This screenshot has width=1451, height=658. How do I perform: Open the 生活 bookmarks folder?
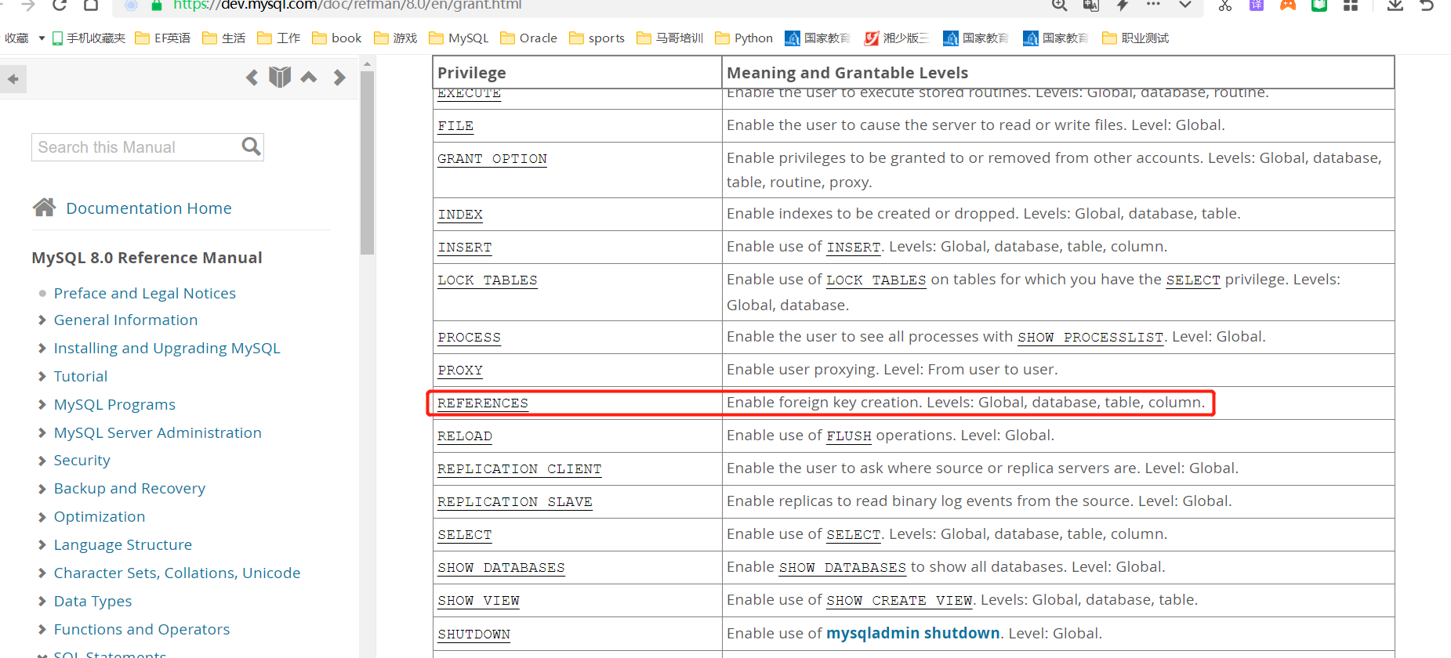click(x=223, y=38)
